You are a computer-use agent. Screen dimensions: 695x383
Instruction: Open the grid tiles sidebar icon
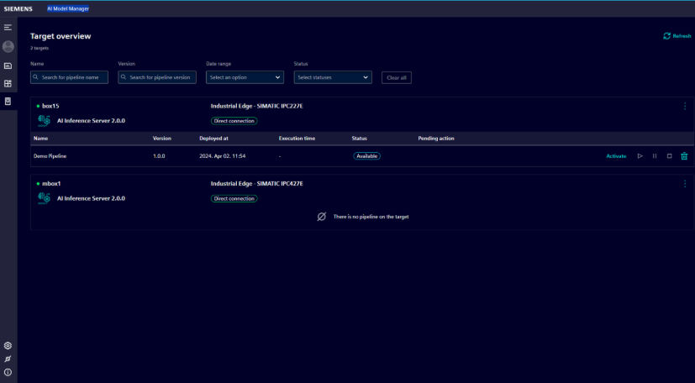8,83
